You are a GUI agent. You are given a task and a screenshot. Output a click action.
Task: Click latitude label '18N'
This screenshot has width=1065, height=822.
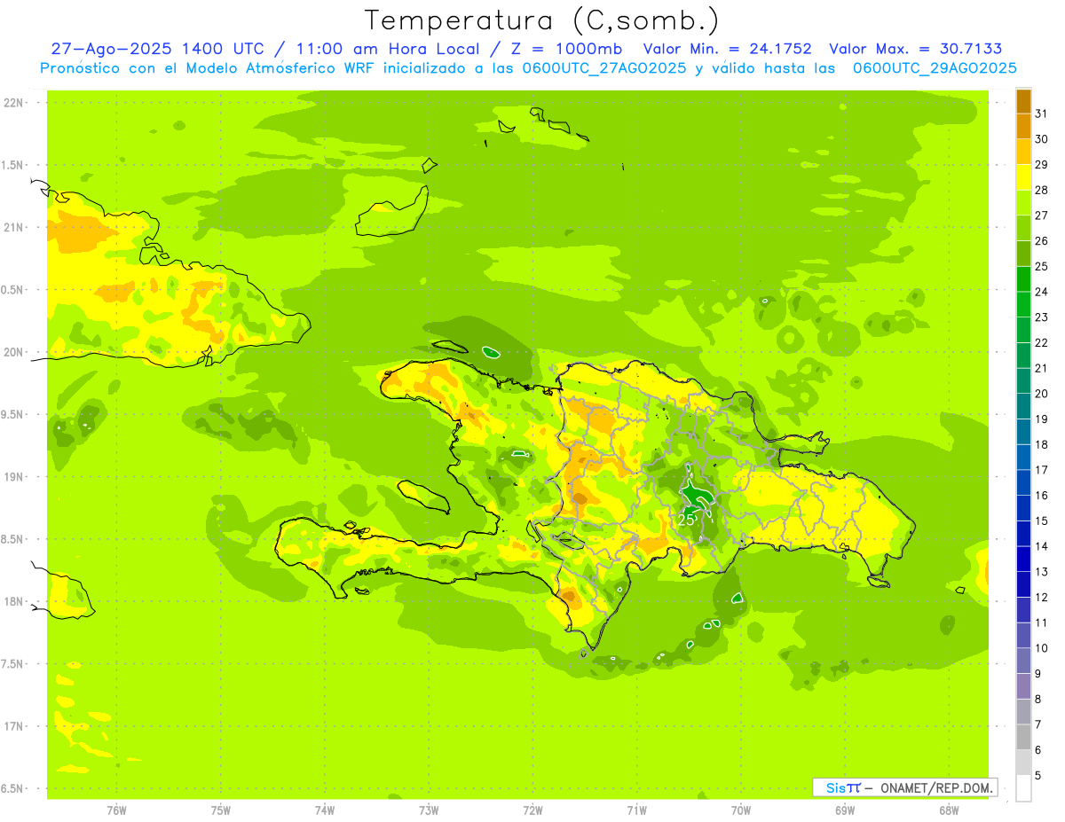coord(13,601)
